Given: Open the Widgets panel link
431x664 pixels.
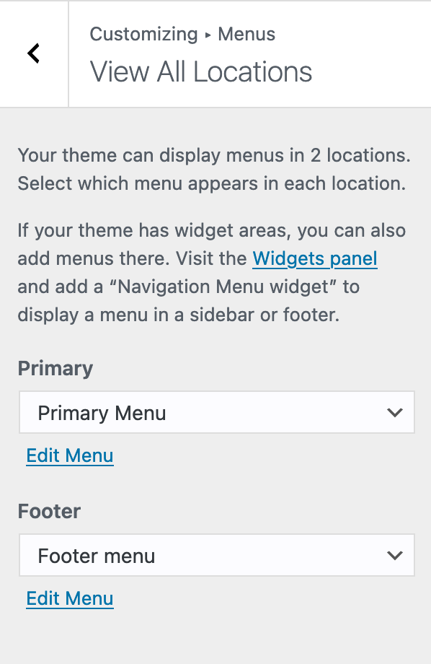Looking at the screenshot, I should tap(315, 258).
